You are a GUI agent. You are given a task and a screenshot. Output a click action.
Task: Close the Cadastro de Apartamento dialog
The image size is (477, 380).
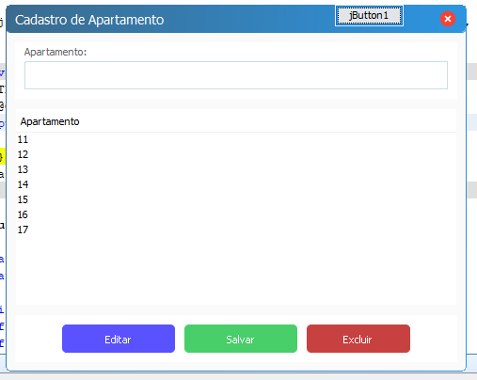(448, 19)
